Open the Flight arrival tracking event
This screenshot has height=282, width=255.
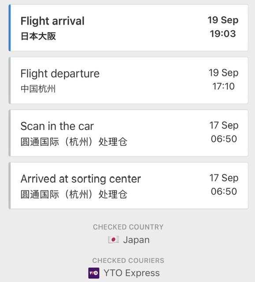tap(129, 28)
